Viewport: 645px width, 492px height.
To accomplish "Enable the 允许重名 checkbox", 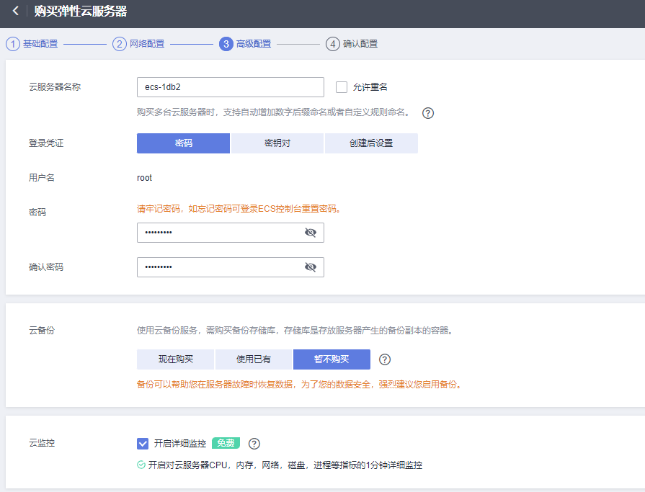I will click(x=342, y=87).
